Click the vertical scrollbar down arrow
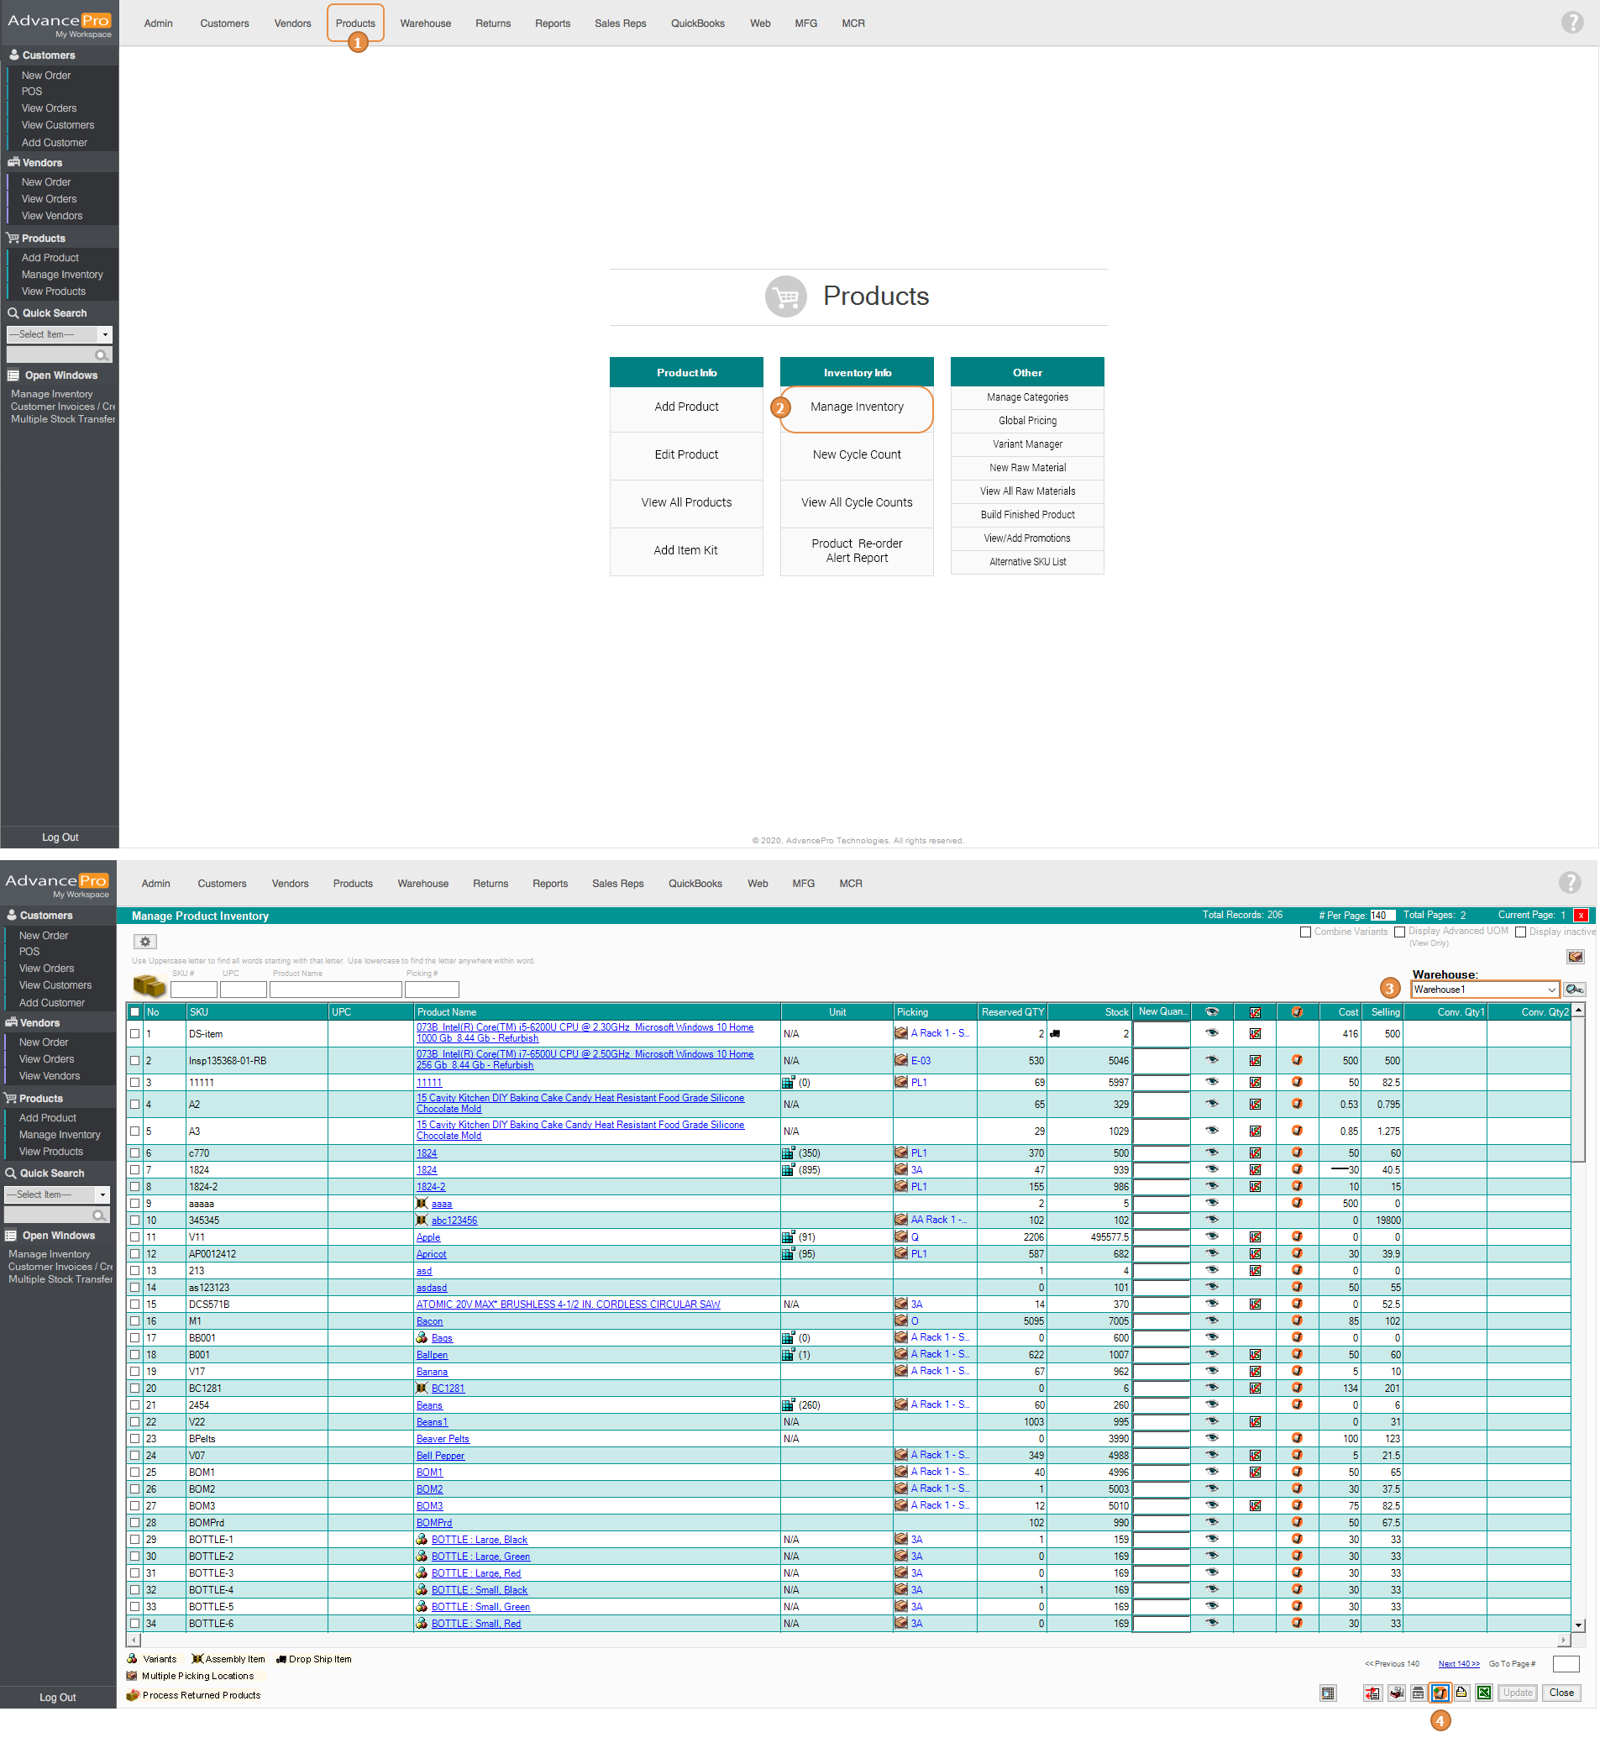 [x=1578, y=1625]
